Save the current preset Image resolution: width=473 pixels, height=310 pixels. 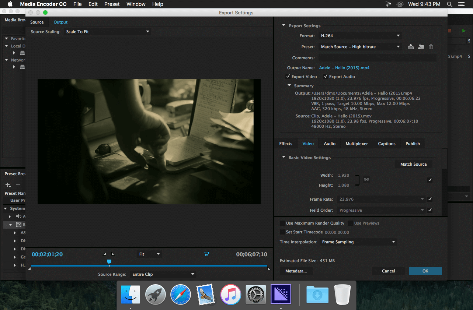point(411,47)
